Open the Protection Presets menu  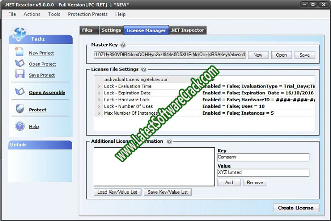click(87, 14)
